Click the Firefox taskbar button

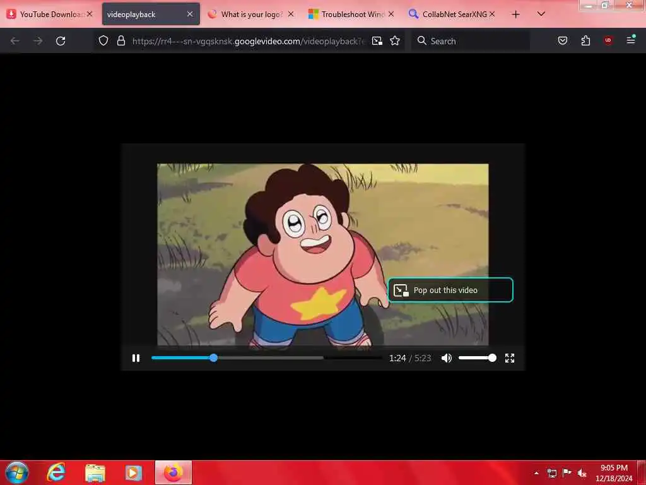click(173, 472)
